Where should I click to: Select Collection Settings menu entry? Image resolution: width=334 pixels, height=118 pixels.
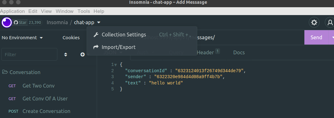point(142,35)
